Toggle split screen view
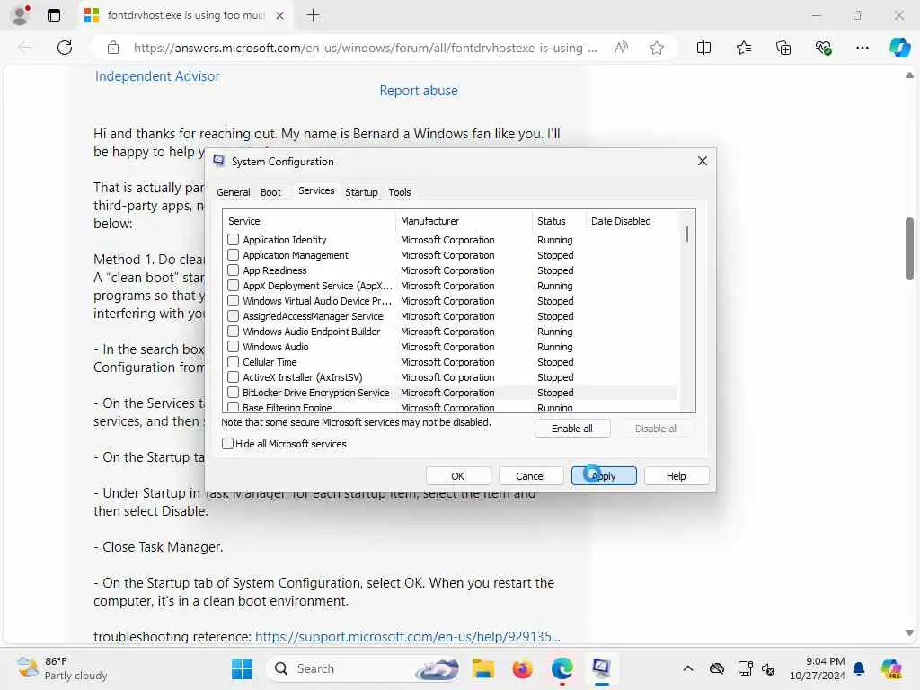Viewport: 920px width, 690px height. [703, 48]
